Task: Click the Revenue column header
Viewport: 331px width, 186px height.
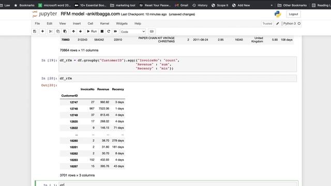Action: tap(103, 89)
